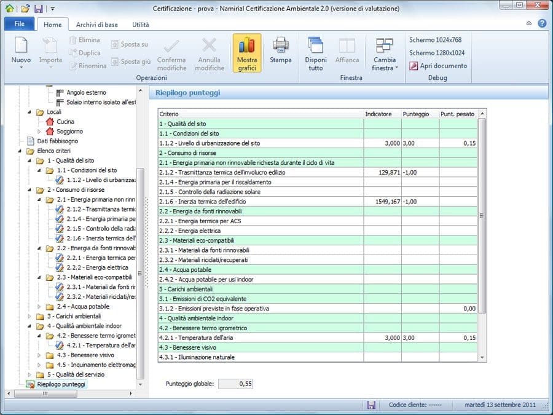Viewport: 553px width, 415px height.
Task: Select row 2.1.2 - Trasmittanza termica in table
Action: [318, 172]
